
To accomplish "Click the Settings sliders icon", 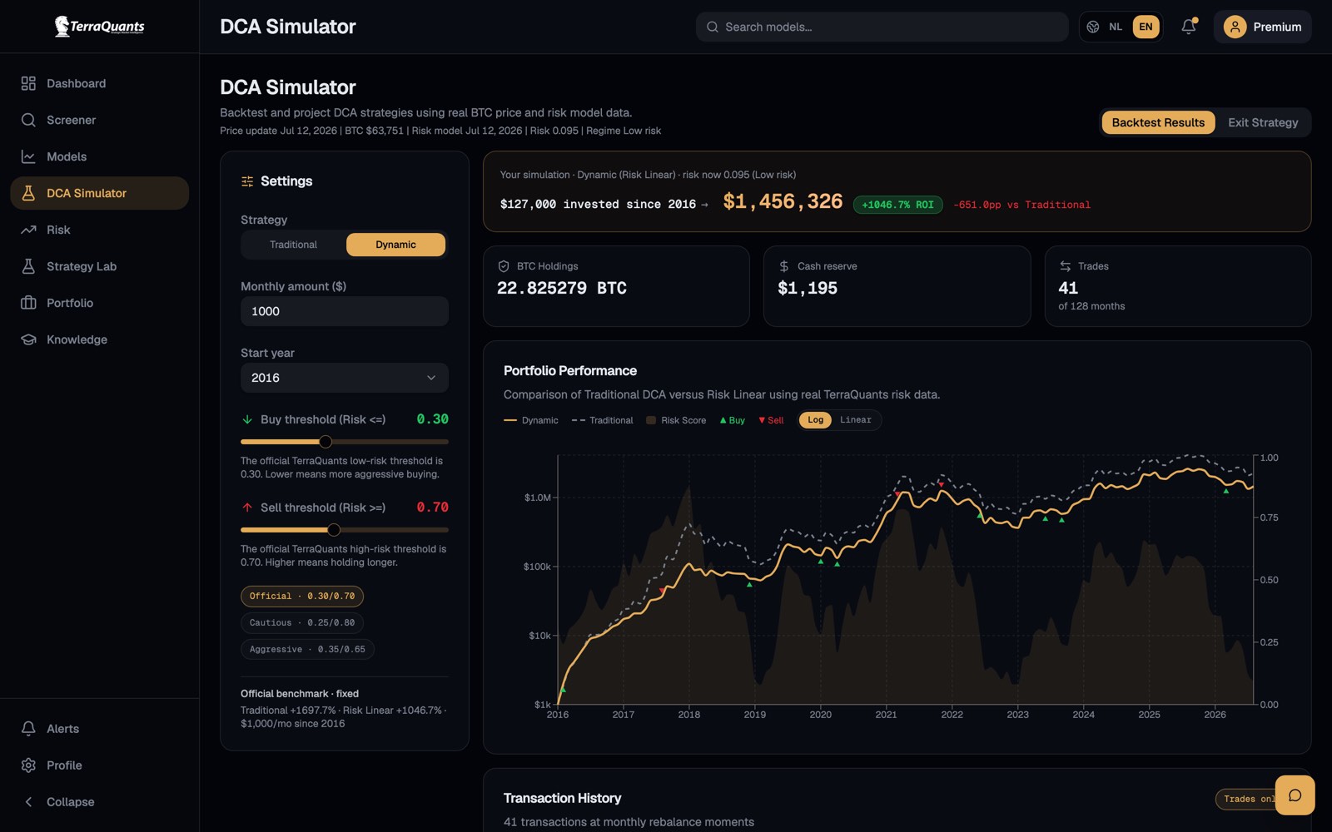I will click(x=247, y=181).
